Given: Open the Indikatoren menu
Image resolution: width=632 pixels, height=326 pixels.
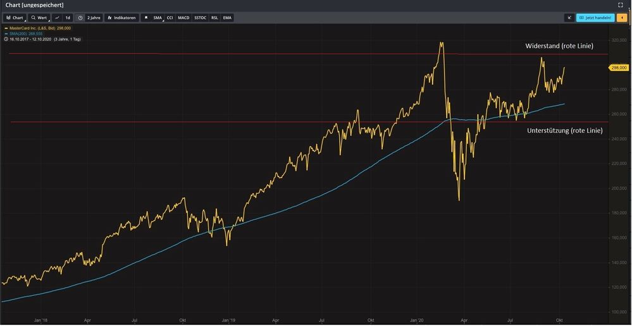Looking at the screenshot, I should 121,18.
